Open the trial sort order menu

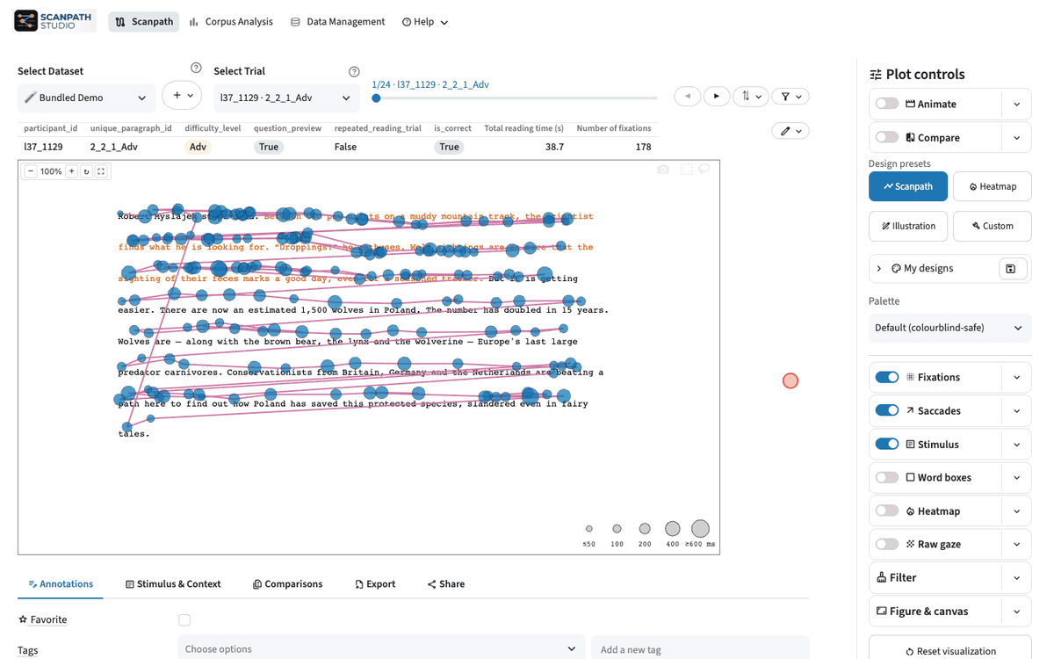(751, 96)
